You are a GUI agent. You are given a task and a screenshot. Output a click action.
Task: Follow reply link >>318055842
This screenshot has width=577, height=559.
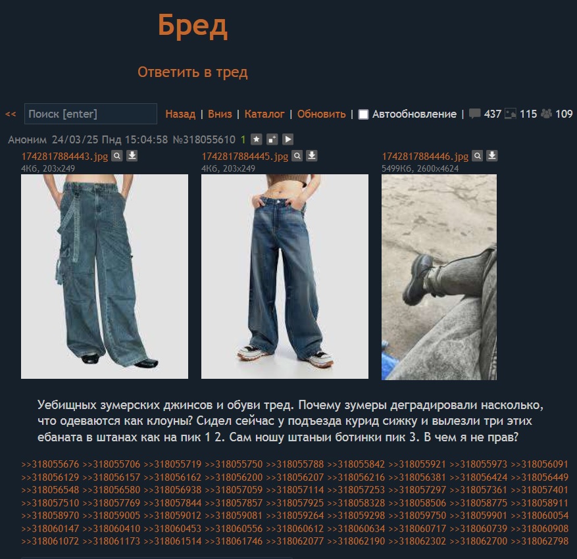click(x=356, y=464)
